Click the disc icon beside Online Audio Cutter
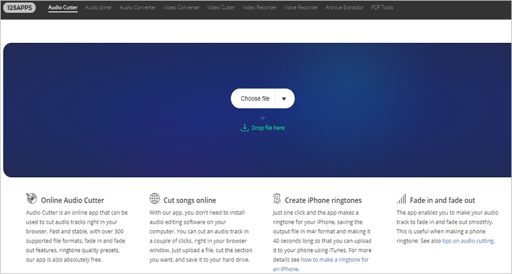 click(x=32, y=198)
